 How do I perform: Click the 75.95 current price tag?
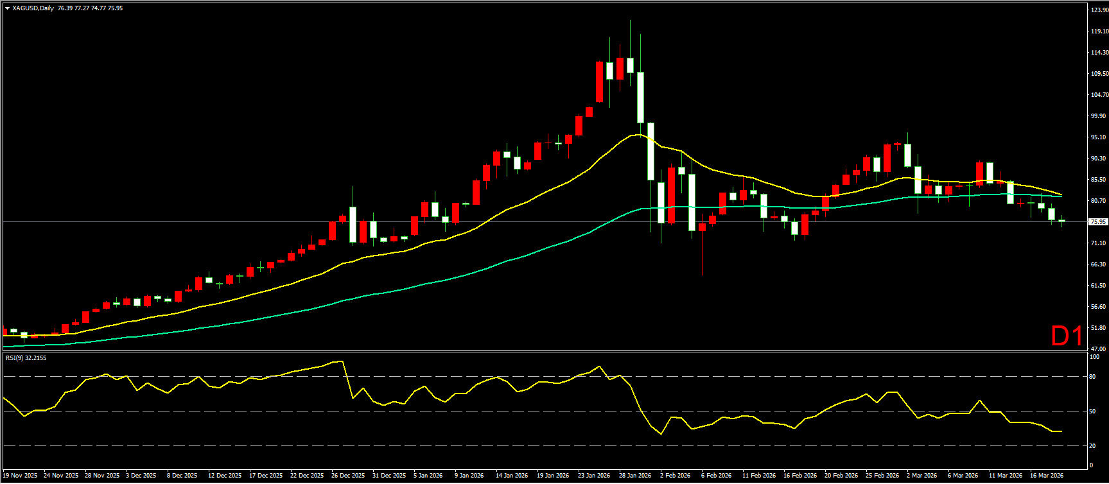coord(1098,222)
